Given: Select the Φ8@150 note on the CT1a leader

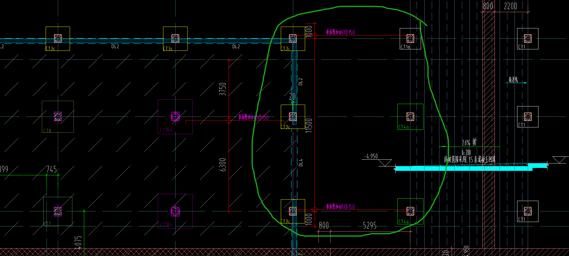Looking at the screenshot, I should (x=340, y=32).
